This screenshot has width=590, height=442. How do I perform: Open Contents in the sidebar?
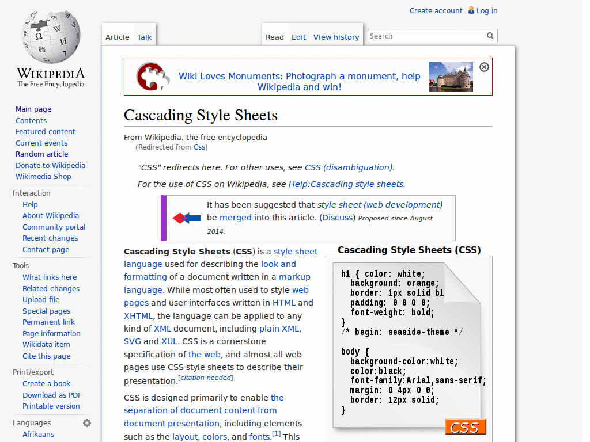pyautogui.click(x=31, y=121)
